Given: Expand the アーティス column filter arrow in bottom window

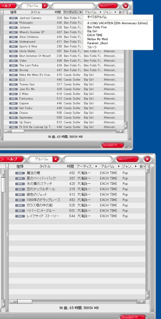Looking at the screenshot, I should (x=96, y=166).
